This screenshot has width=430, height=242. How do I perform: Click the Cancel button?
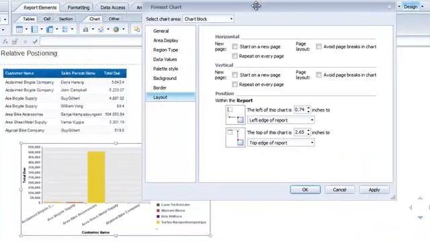pyautogui.click(x=339, y=190)
